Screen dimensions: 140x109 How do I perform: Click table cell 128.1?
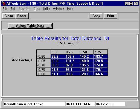point(86,74)
